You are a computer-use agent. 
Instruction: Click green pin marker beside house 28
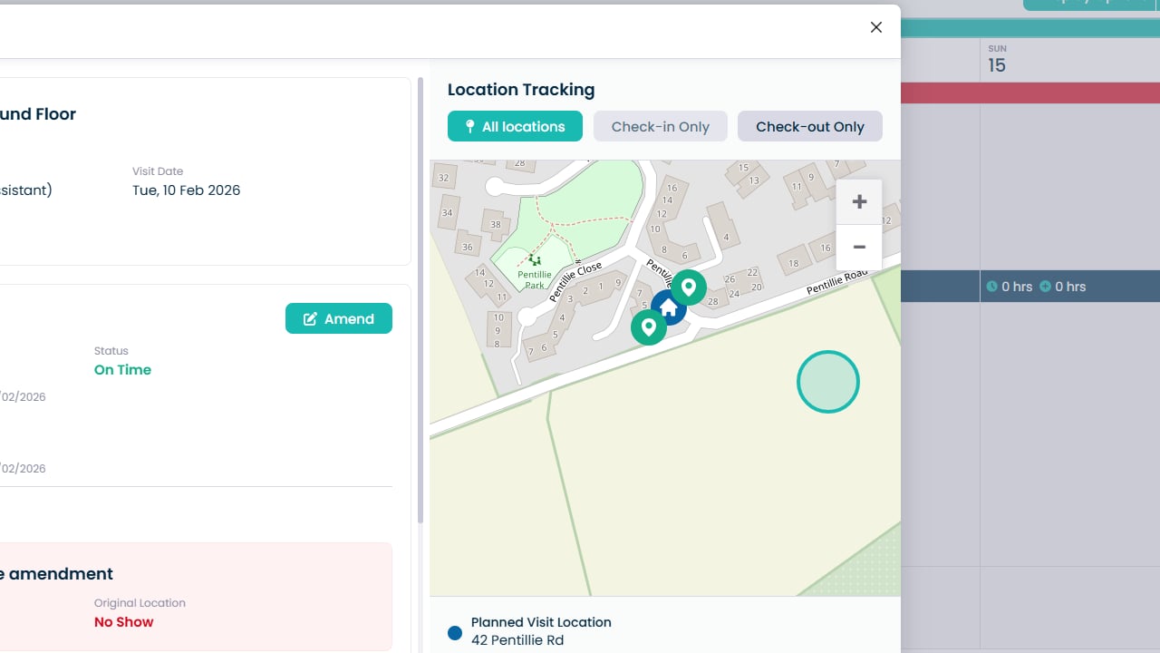[x=689, y=288]
